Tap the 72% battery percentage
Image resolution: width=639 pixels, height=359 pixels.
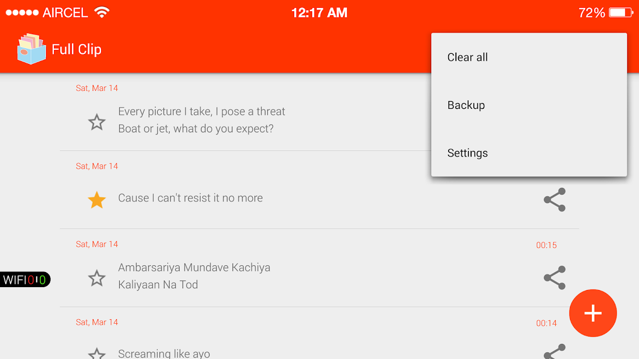pyautogui.click(x=592, y=12)
